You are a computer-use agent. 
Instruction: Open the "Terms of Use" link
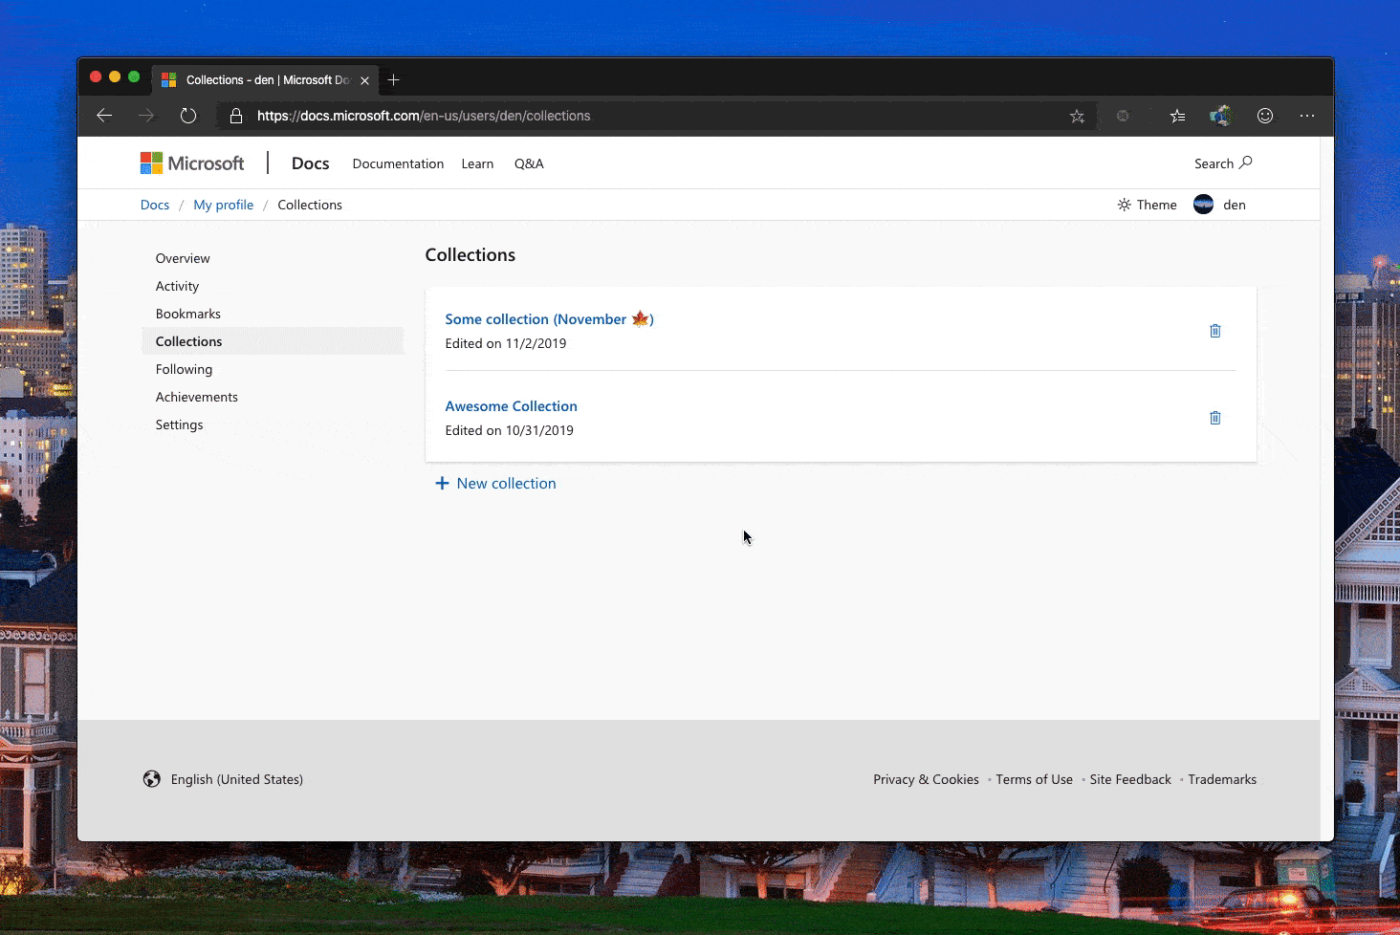1034,779
